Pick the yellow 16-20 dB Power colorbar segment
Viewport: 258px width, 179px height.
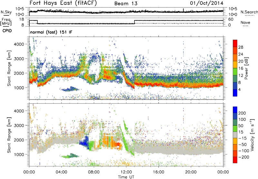point(235,65)
